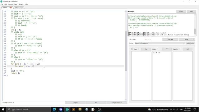Open OBS Studio from the taskbar

99,109
